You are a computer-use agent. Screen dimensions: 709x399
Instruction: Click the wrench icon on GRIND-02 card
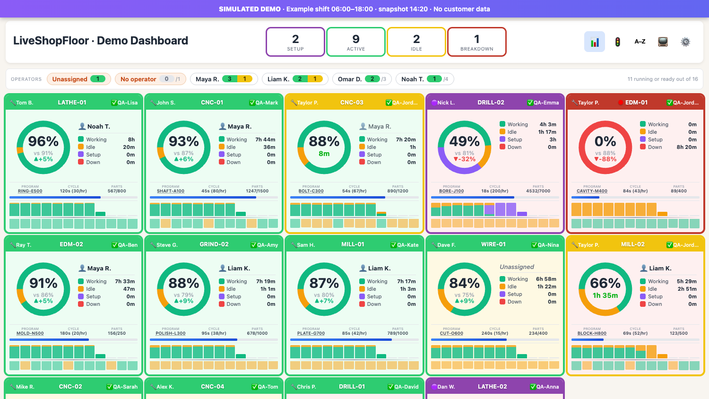pos(153,245)
